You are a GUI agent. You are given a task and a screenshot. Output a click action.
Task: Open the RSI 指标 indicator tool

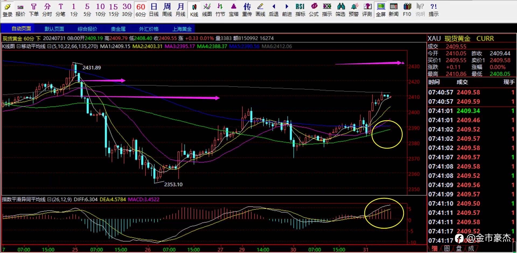(x=300, y=10)
